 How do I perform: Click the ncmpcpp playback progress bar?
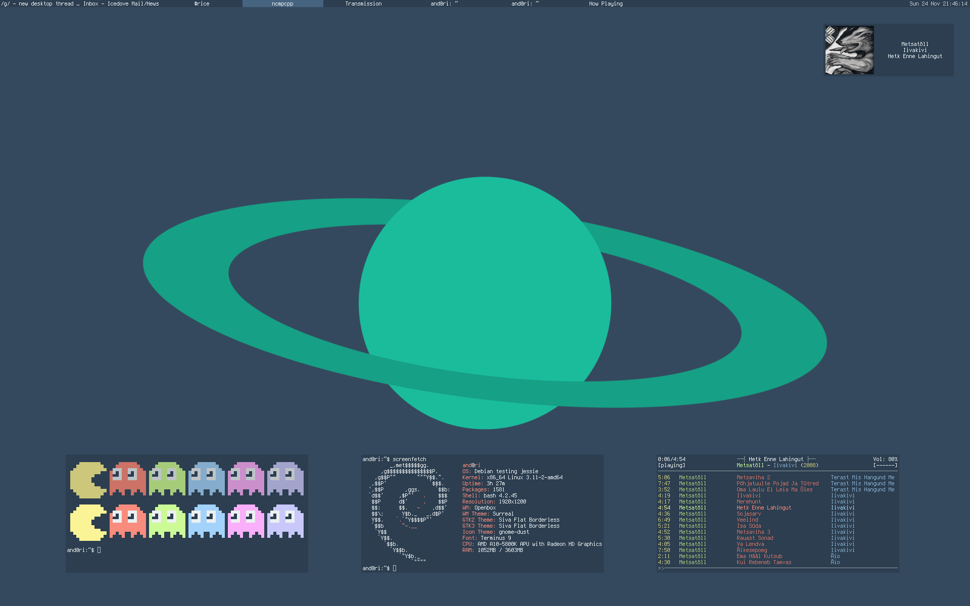(778, 569)
